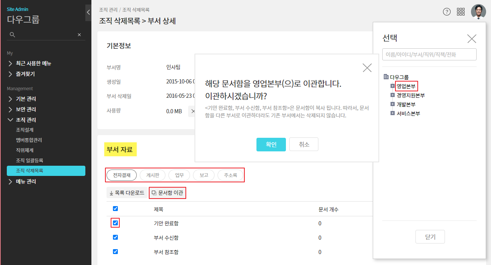Switch to the 게시판 tab
Screen dimensions: 491x265
(153, 175)
